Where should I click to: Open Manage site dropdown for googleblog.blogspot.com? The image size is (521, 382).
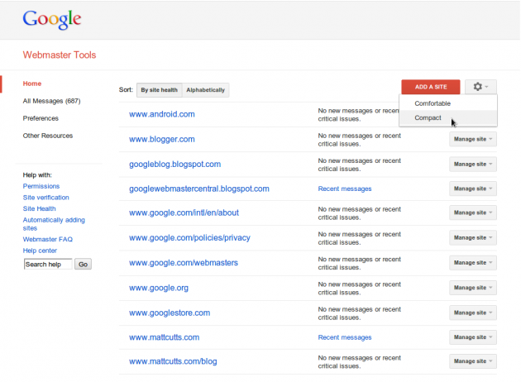pyautogui.click(x=473, y=164)
